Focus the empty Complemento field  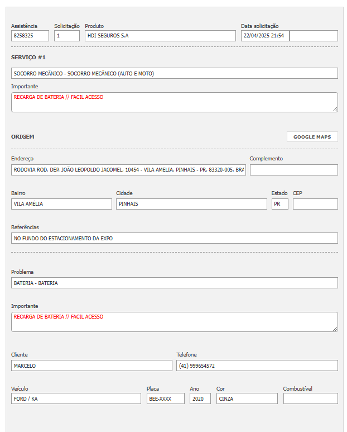[293, 170]
